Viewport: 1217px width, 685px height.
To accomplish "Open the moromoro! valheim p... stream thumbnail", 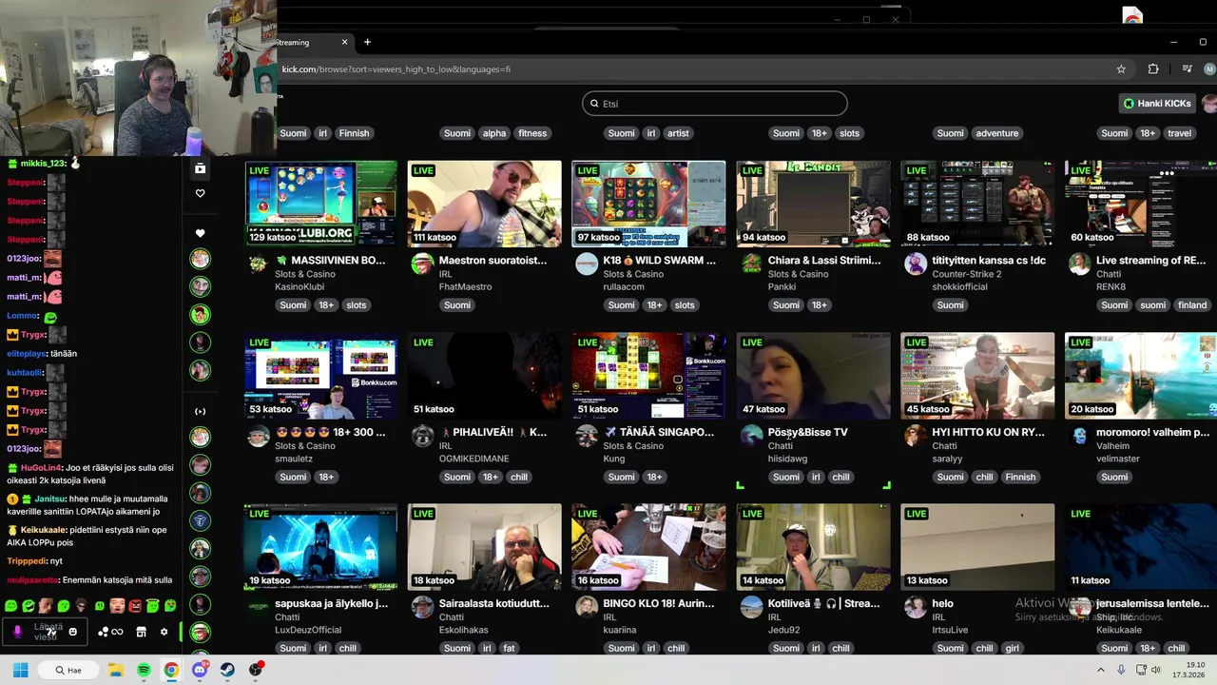I will [1141, 376].
